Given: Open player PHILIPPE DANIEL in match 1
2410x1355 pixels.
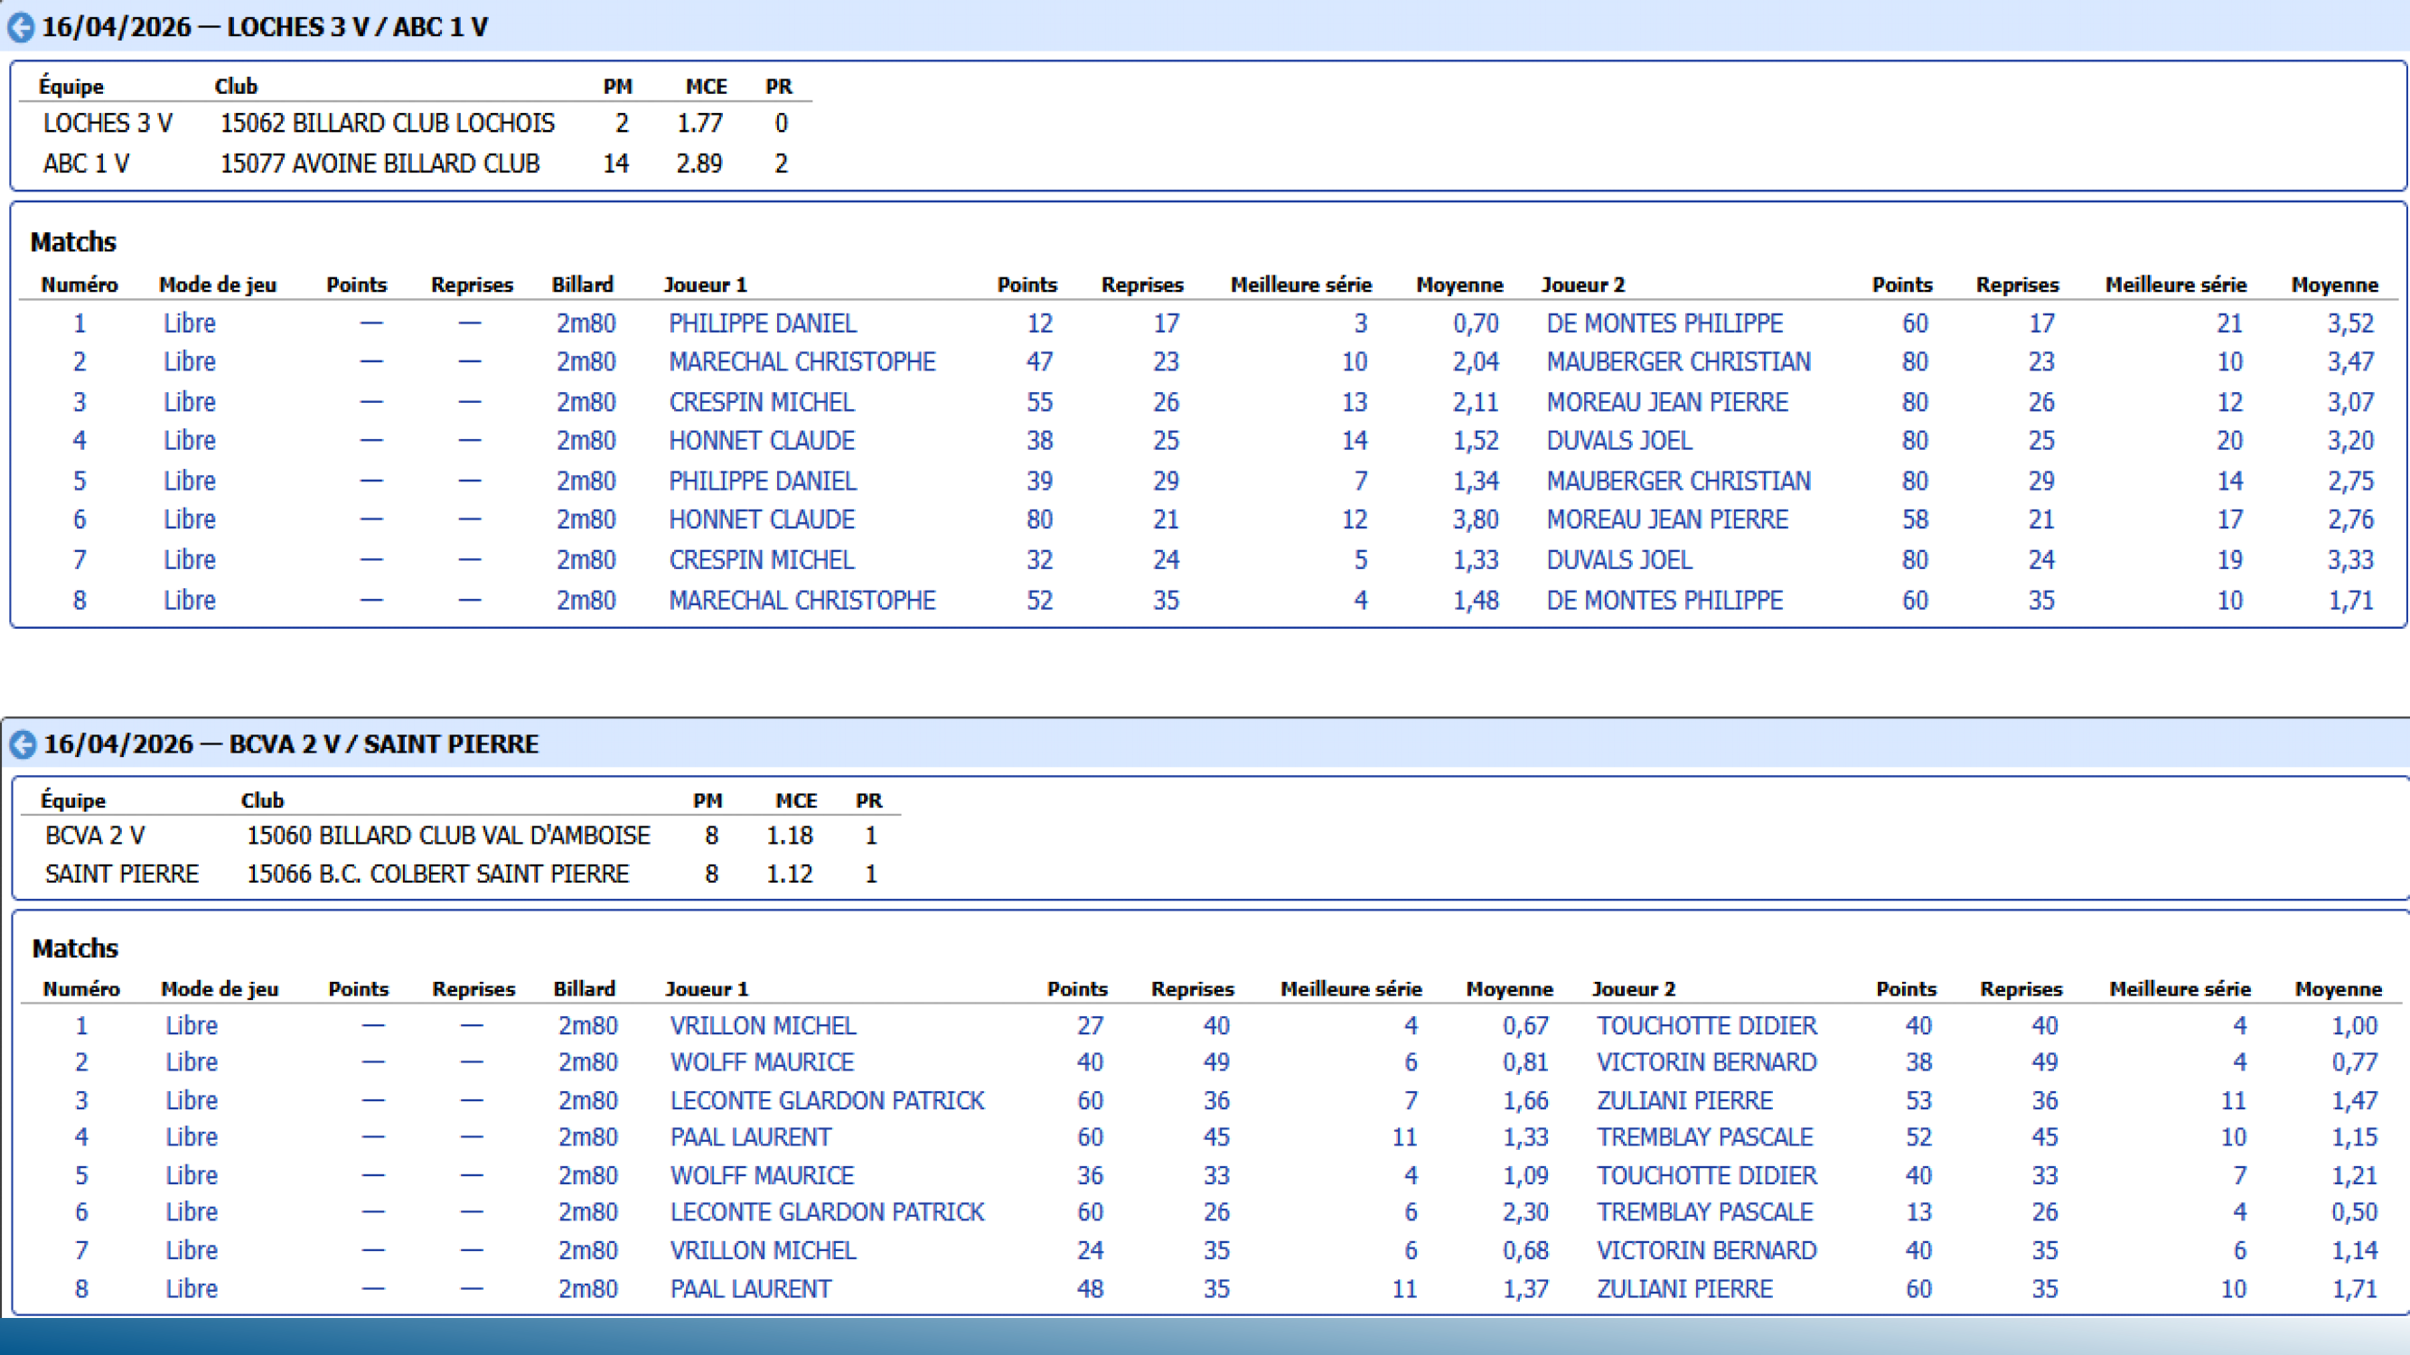Looking at the screenshot, I should point(762,323).
